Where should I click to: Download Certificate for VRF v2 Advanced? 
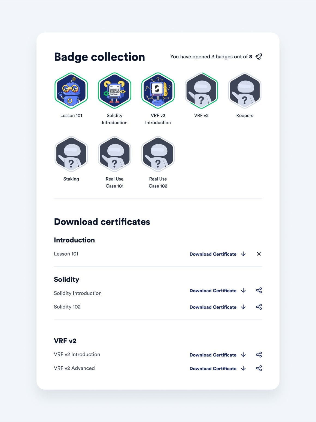213,368
